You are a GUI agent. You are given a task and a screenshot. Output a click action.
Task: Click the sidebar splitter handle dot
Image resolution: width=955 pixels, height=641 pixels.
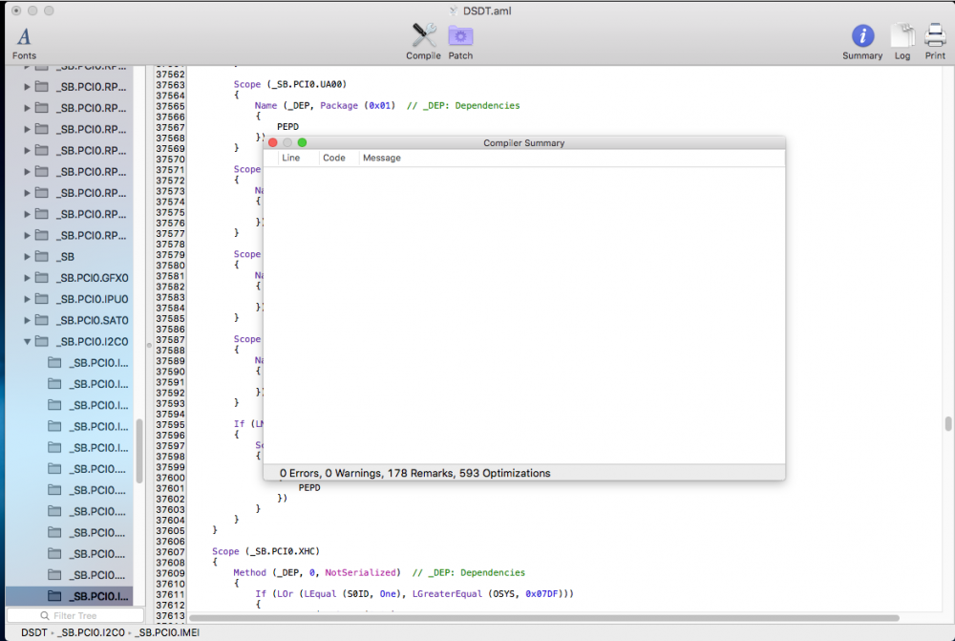pos(149,345)
